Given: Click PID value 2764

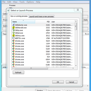Looking at the screenshot, I should coord(48,33).
